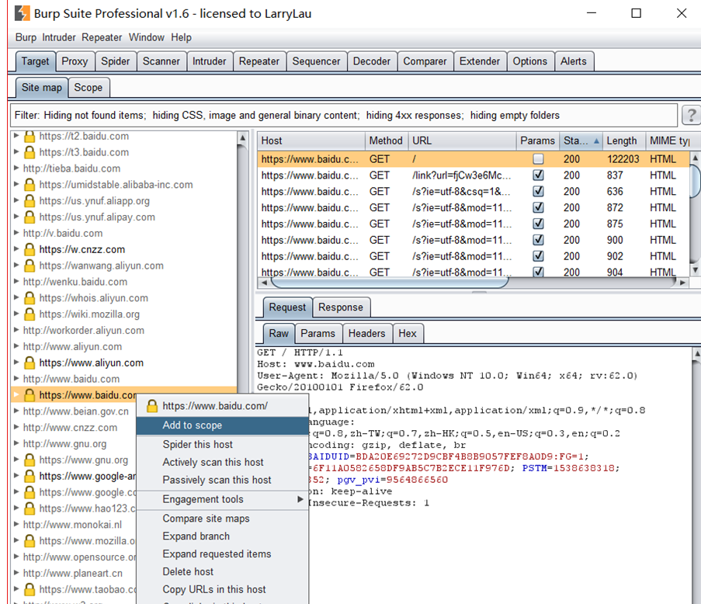
Task: Check the Params checkbox on the first request row
Action: [537, 158]
